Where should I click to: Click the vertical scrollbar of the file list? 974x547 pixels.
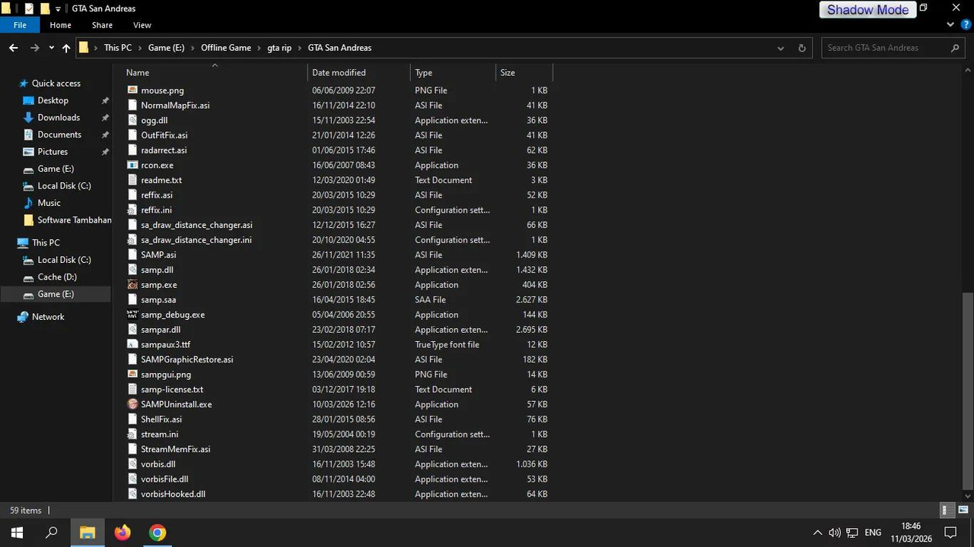coord(968,392)
